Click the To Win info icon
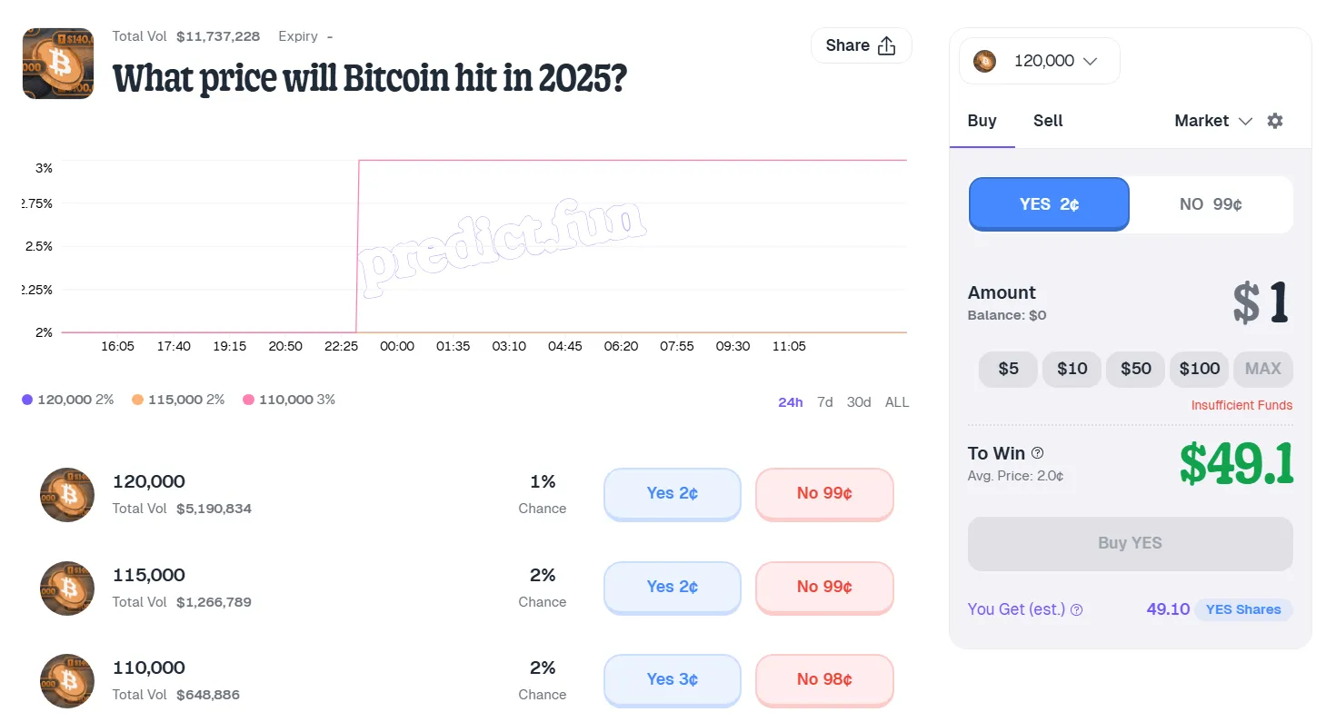1326x722 pixels. [x=1038, y=453]
